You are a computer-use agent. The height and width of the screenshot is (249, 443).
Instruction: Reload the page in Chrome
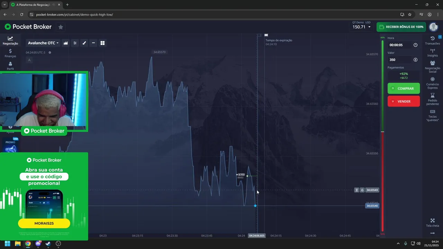(x=21, y=15)
